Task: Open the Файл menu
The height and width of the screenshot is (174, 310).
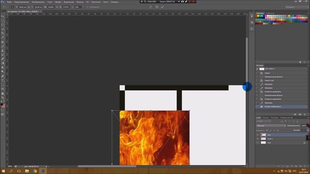Action: (x=9, y=2)
